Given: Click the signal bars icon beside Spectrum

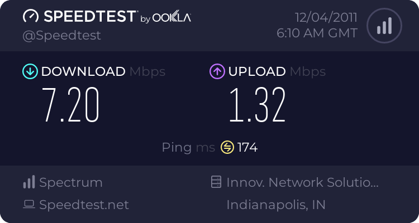Looking at the screenshot, I should pos(29,182).
